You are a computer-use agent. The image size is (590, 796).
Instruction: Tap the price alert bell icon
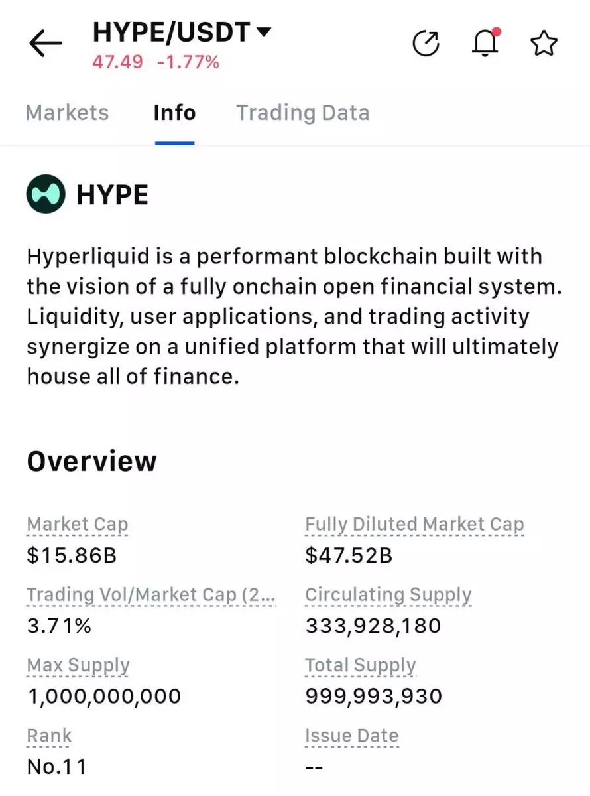click(x=485, y=44)
